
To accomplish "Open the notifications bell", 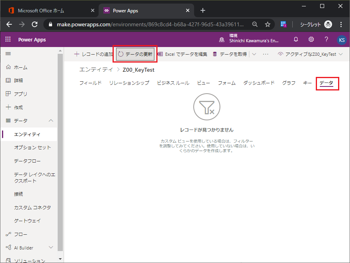I will (x=296, y=39).
